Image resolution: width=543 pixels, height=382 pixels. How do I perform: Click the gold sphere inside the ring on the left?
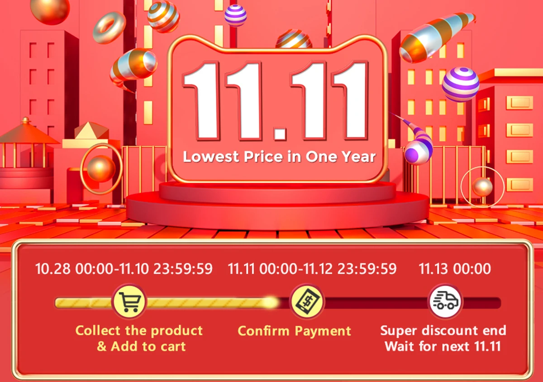101,169
